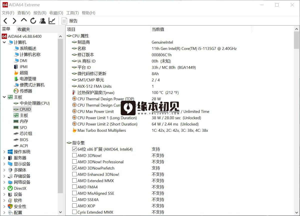Screen dimensions: 300x216
Task: Toggle the AMD SSE4A checkbox
Action: tap(74, 199)
